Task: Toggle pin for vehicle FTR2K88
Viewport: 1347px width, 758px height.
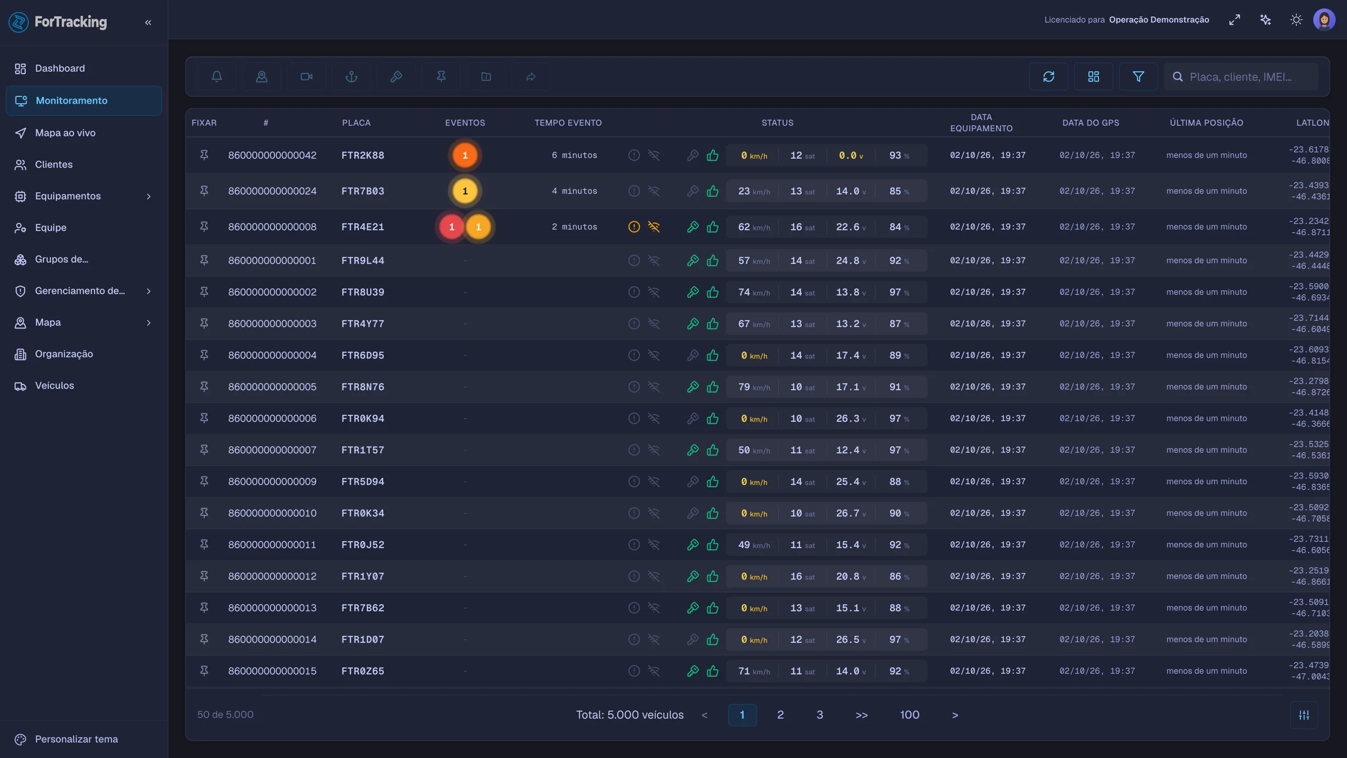Action: [x=204, y=155]
